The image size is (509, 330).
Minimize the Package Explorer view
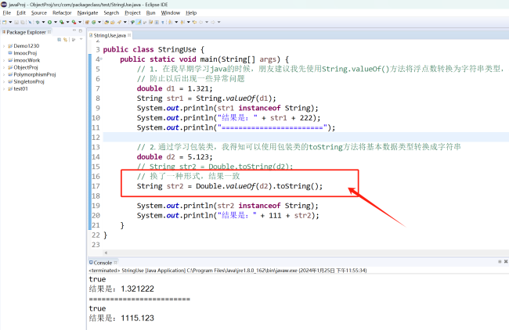click(x=74, y=30)
